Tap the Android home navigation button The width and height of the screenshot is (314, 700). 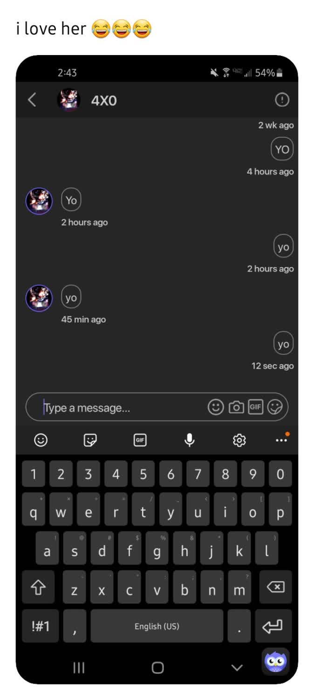tap(158, 668)
